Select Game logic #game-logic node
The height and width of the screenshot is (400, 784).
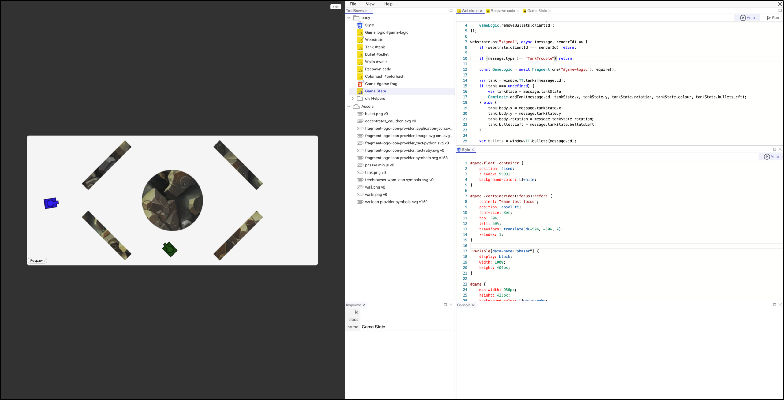click(387, 32)
